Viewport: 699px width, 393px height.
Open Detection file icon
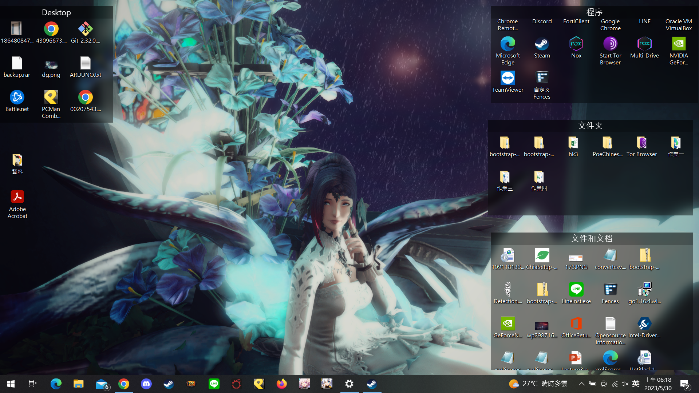pos(508,293)
